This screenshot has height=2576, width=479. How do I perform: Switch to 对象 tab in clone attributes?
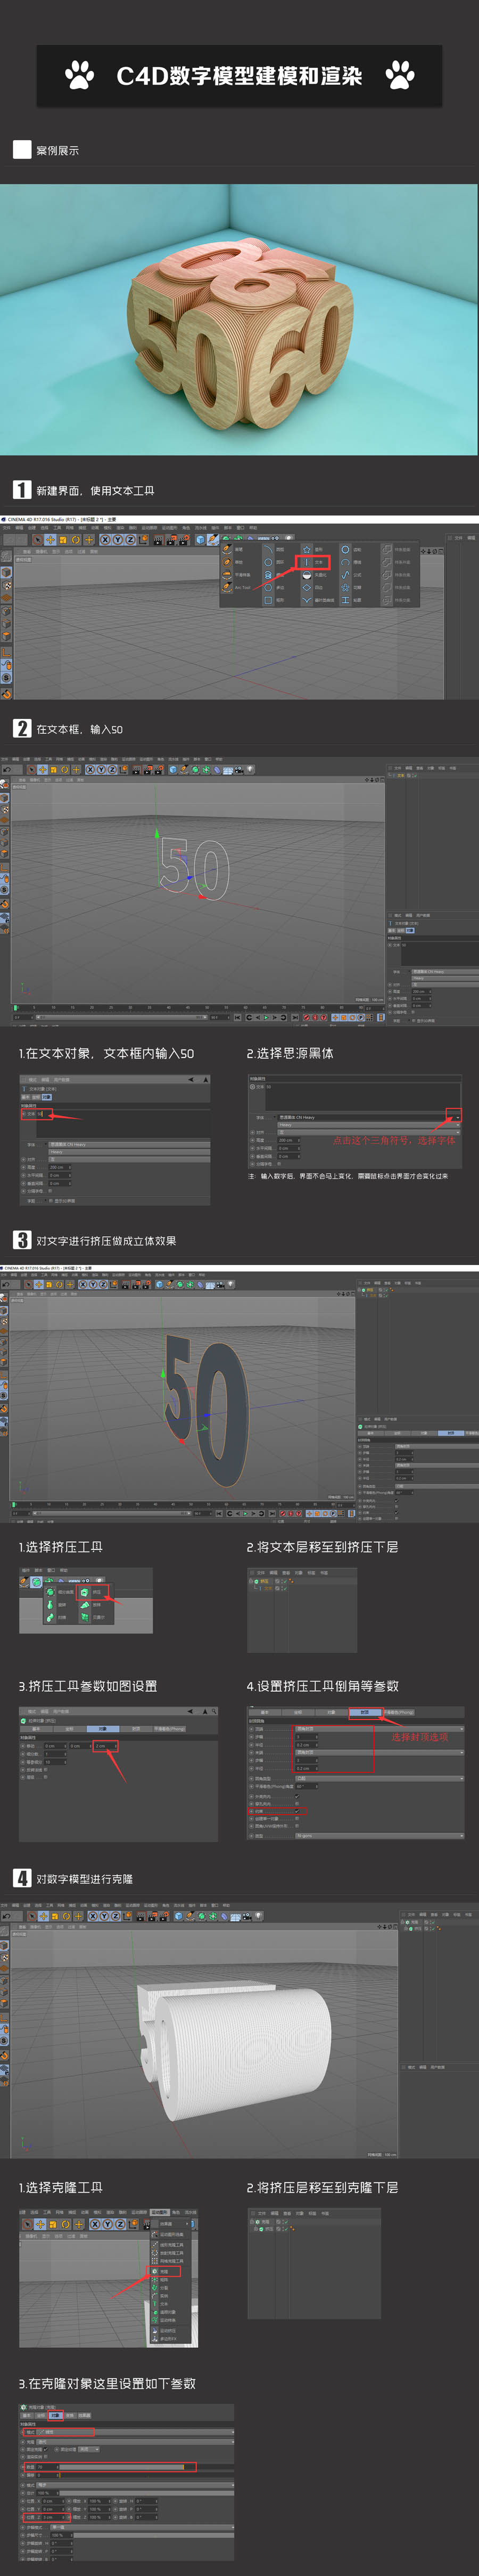click(55, 2415)
